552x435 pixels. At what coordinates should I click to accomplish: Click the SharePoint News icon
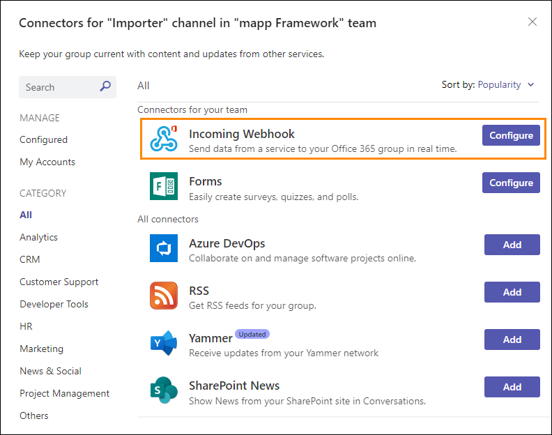pos(164,390)
